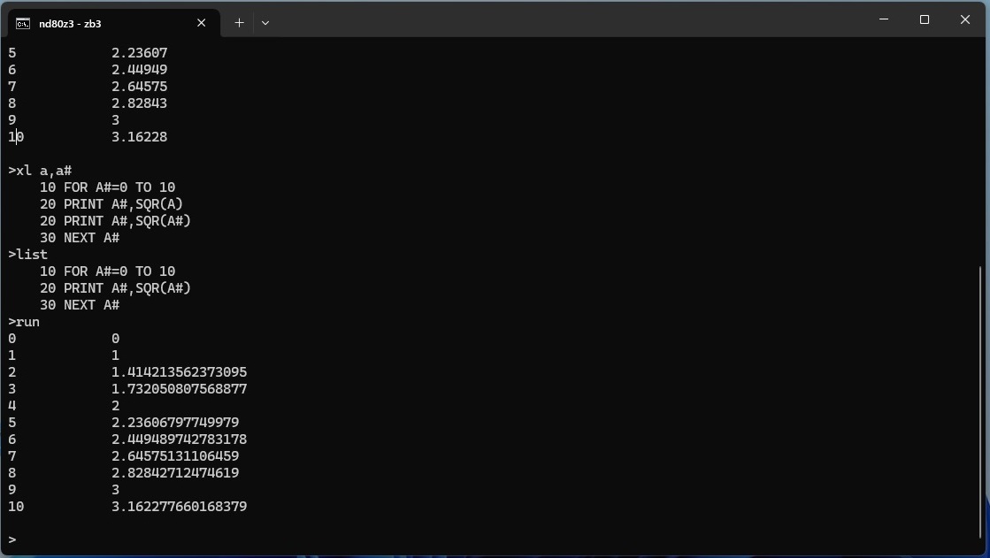Click value 1.732050807568877

pos(180,389)
